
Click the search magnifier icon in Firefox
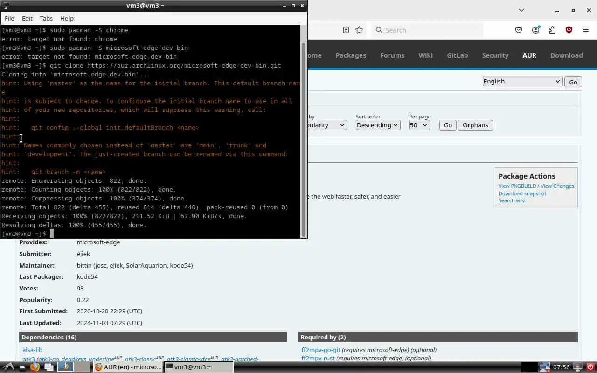379,30
